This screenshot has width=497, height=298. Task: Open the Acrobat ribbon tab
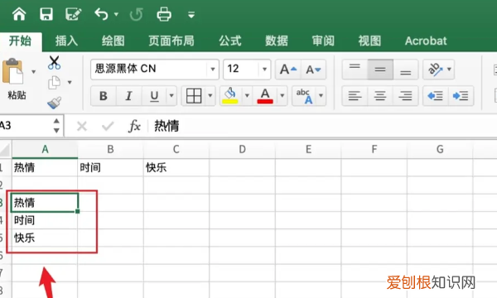(426, 41)
